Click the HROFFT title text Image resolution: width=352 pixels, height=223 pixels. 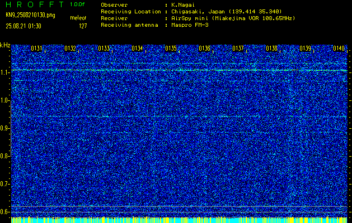[35, 4]
